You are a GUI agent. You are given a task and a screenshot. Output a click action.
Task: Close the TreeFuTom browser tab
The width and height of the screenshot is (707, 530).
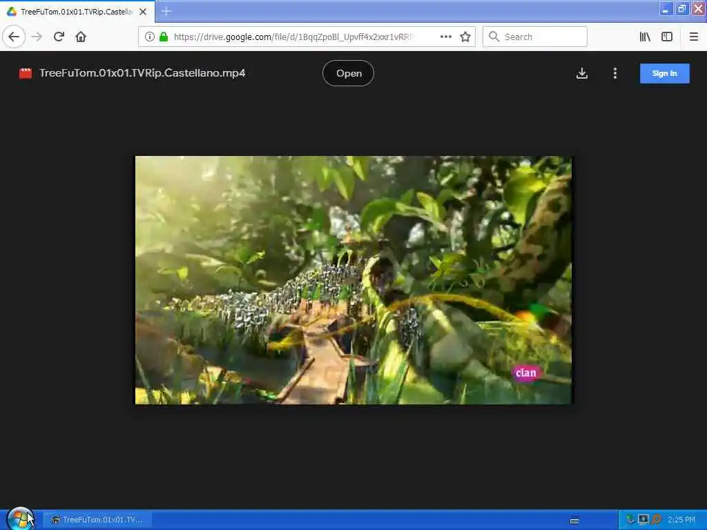coord(143,12)
